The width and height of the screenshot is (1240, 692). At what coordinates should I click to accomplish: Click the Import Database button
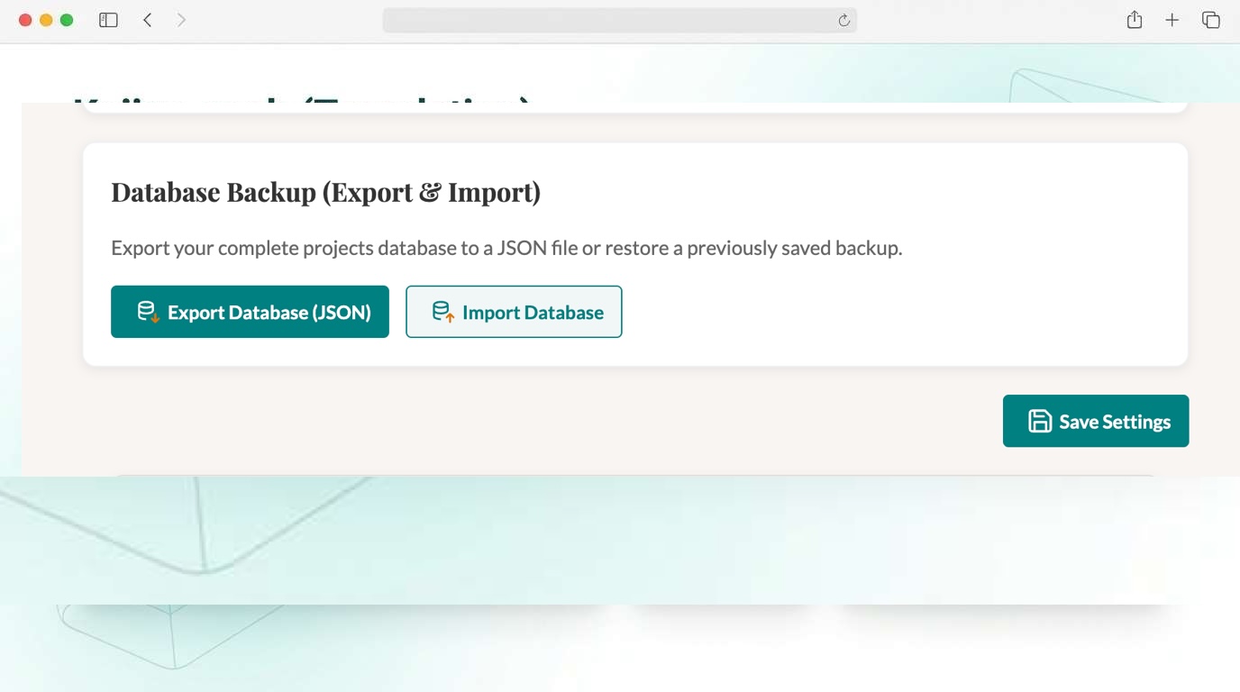pyautogui.click(x=514, y=312)
